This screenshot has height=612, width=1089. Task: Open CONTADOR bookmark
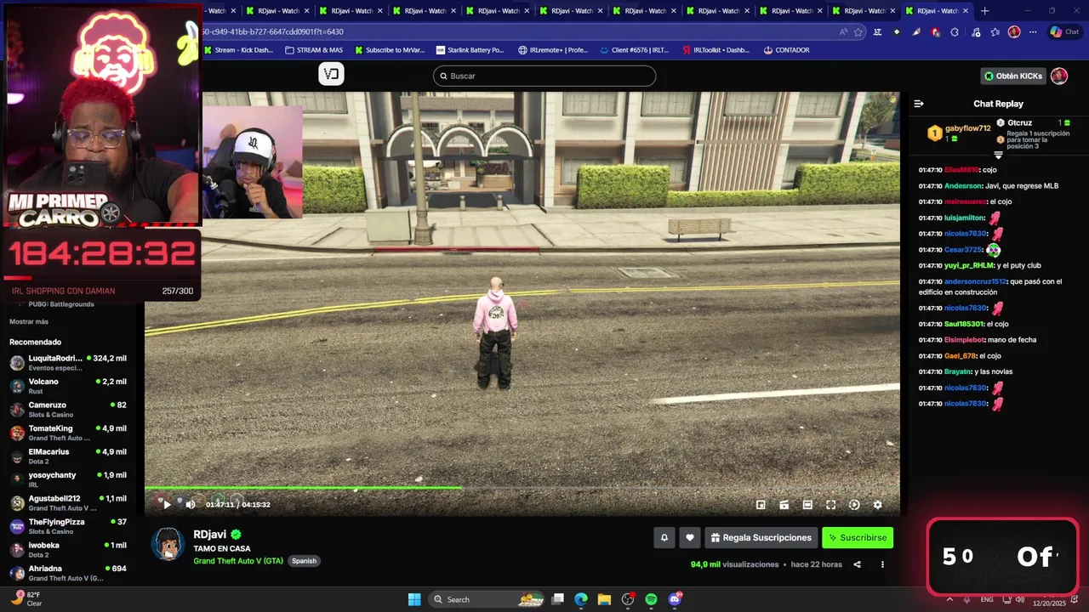(786, 50)
